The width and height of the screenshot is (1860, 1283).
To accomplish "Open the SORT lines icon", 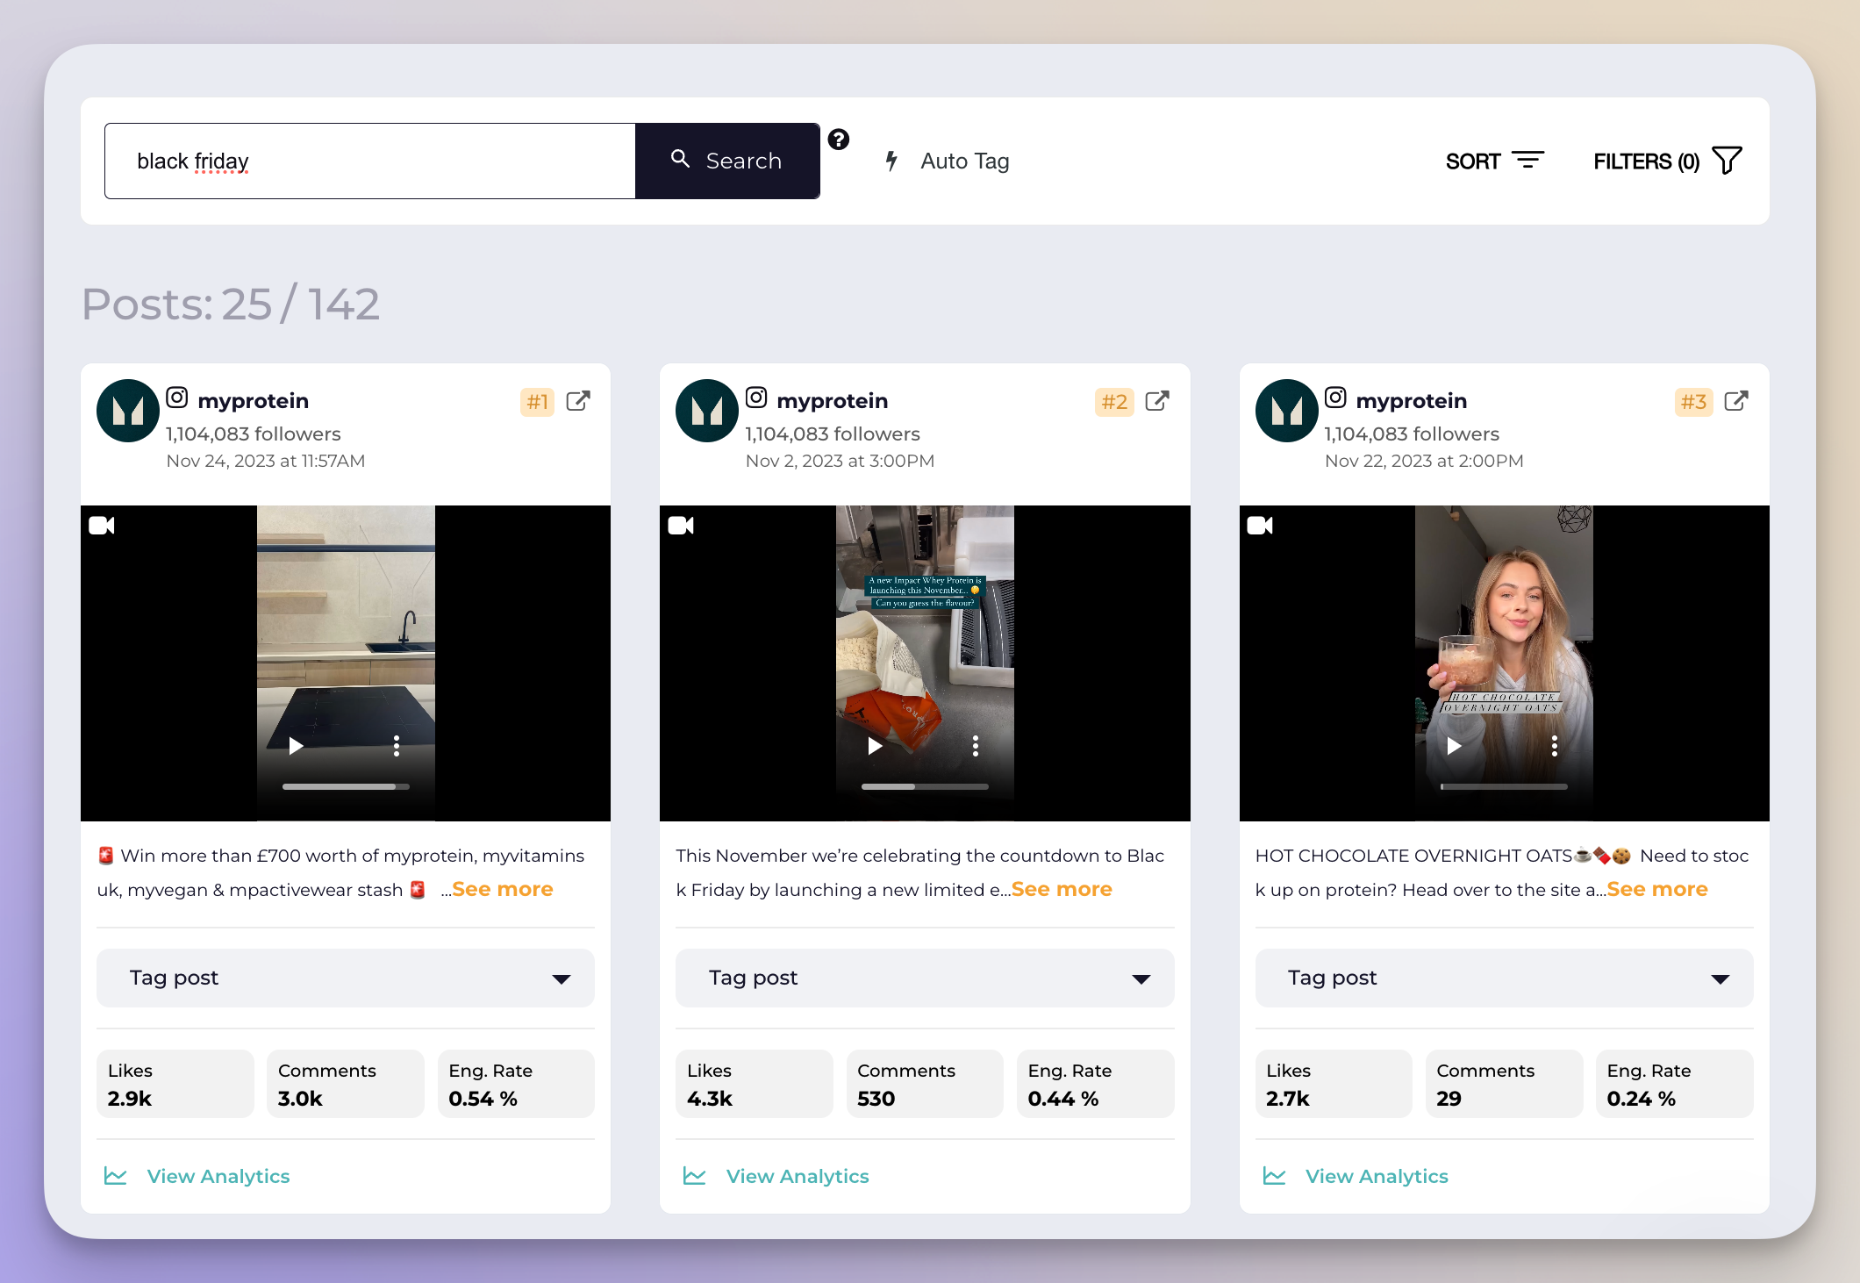I will pos(1527,161).
